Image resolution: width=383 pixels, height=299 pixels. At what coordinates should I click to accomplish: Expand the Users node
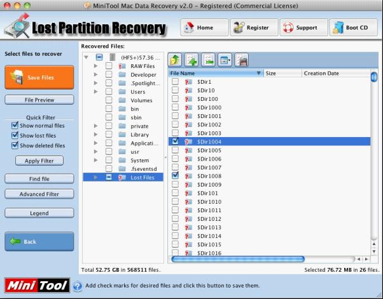tap(95, 91)
